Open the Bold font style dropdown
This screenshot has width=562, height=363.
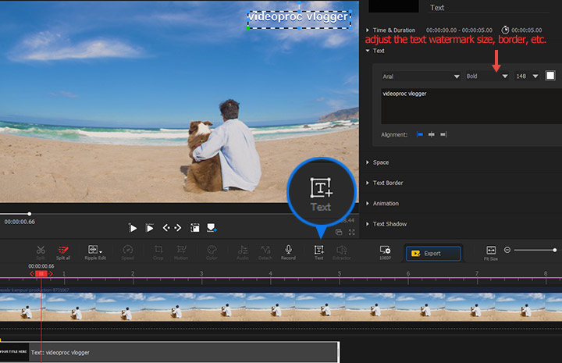pyautogui.click(x=486, y=77)
